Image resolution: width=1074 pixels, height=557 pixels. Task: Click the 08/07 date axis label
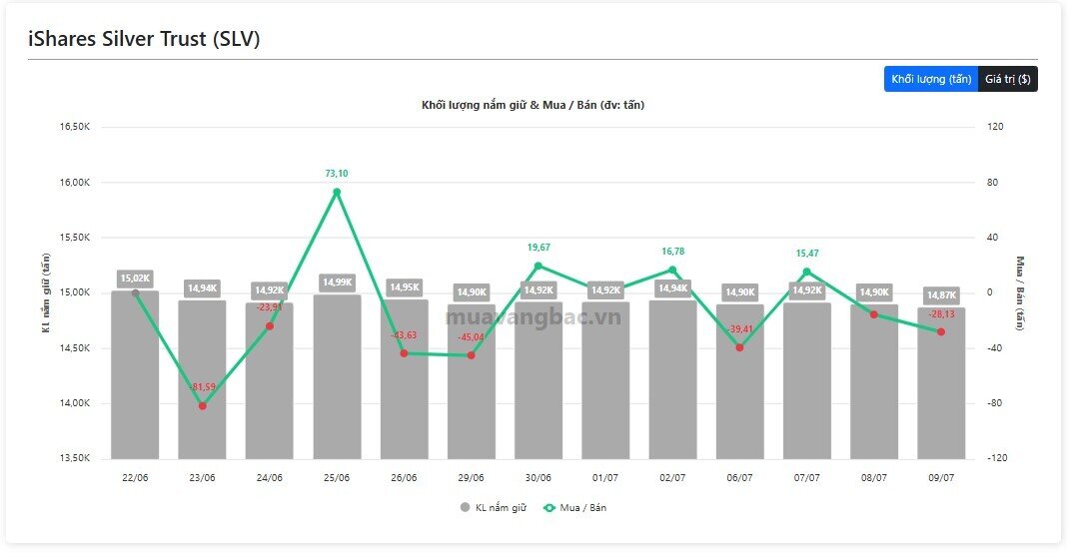873,477
